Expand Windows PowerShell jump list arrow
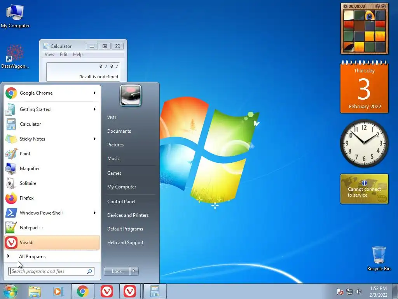The width and height of the screenshot is (398, 299). coord(95,213)
